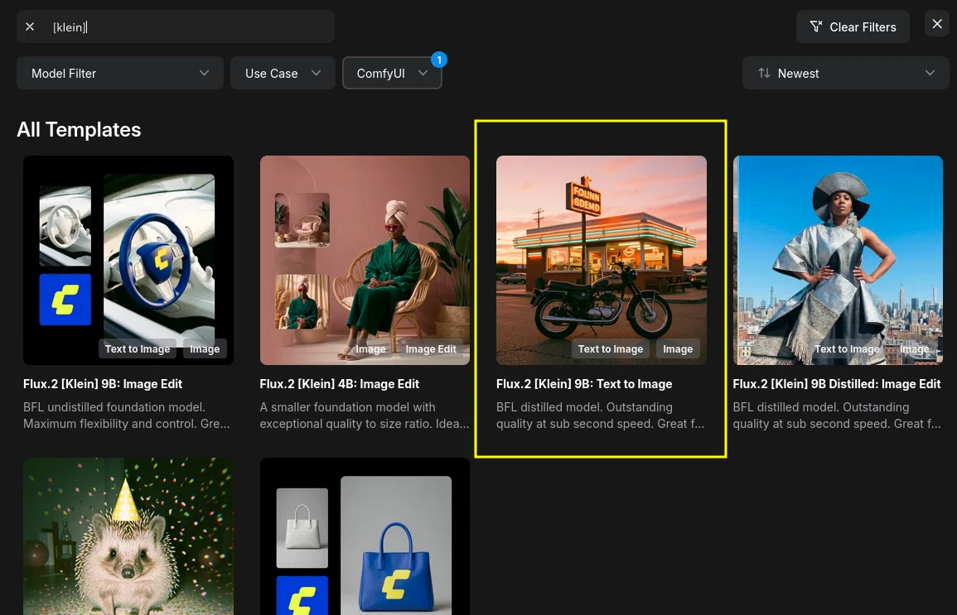The image size is (957, 615).
Task: Click "Image" tag on steering wheel card
Action: click(x=205, y=348)
